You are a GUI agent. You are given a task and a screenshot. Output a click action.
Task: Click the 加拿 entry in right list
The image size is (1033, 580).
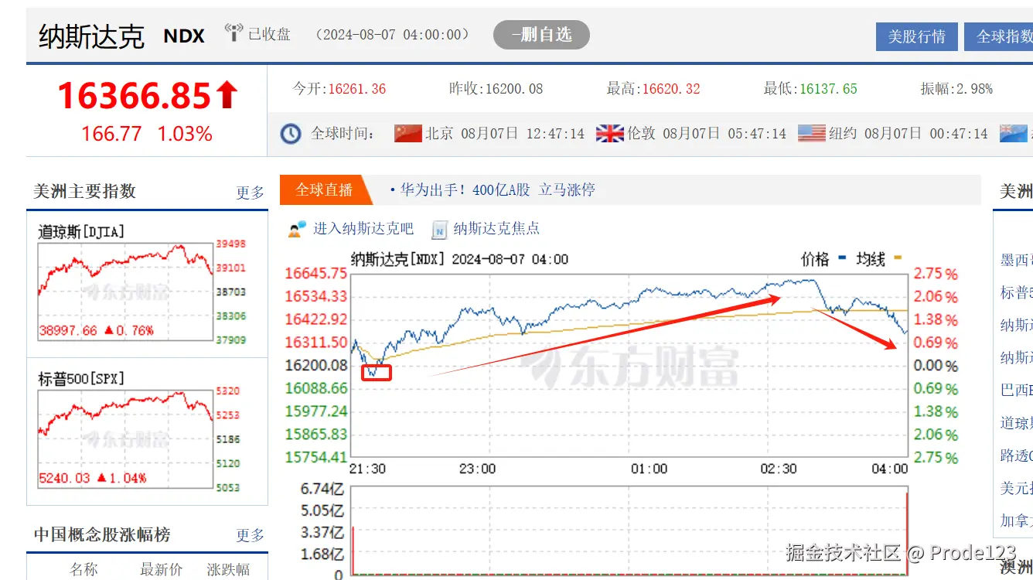pos(1016,520)
